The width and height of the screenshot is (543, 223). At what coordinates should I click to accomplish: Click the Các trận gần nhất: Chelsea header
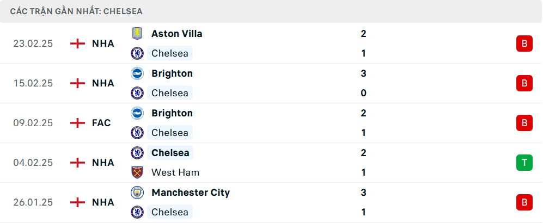(x=77, y=11)
